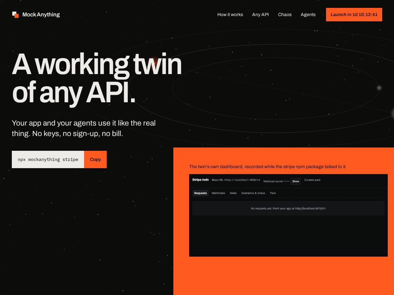Switch to the Webhooks tab
Image resolution: width=394 pixels, height=295 pixels.
pyautogui.click(x=218, y=193)
